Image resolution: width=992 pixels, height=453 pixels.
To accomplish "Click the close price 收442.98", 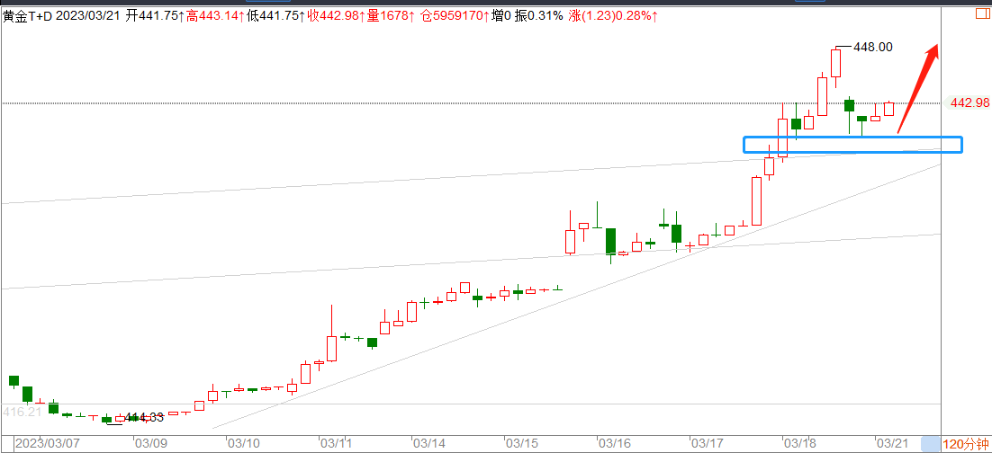I will tap(335, 16).
